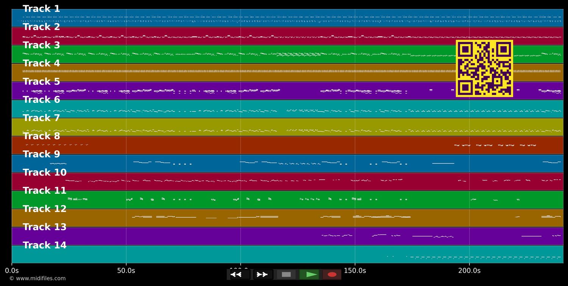Jump to the 200.0s time marker
This screenshot has height=286, width=568.
[x=469, y=270]
